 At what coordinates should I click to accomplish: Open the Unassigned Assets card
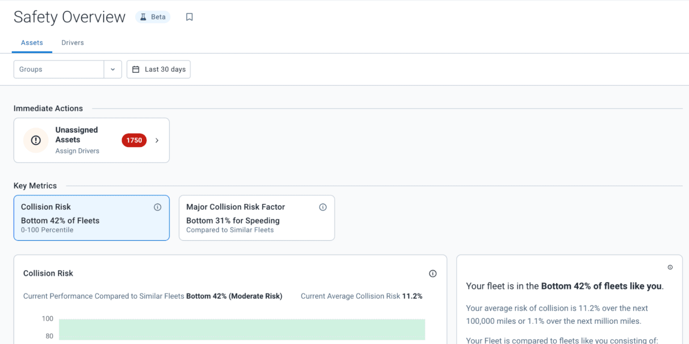click(x=92, y=140)
